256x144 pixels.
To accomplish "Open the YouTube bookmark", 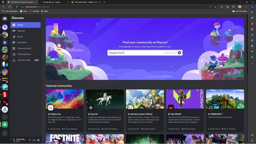I will (34, 11).
